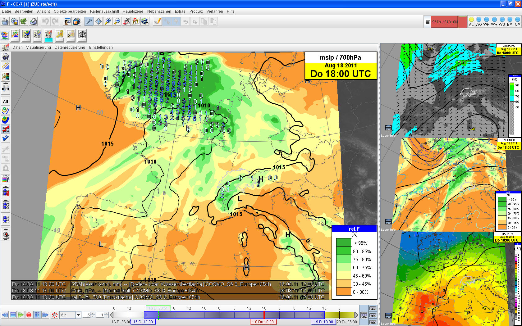Click the zoom out magnifier tool
522x326 pixels.
pyautogui.click(x=117, y=21)
